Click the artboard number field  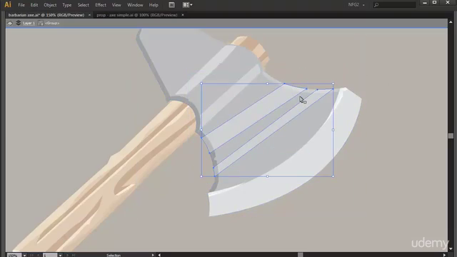coord(50,256)
